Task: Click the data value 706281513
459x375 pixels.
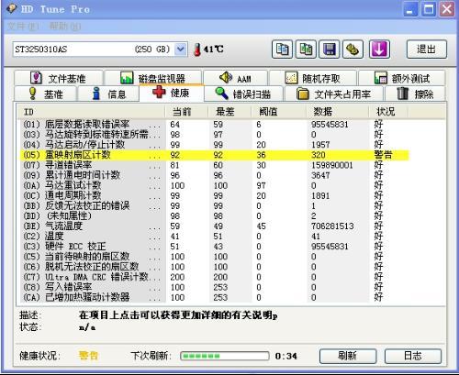Action: tap(332, 226)
